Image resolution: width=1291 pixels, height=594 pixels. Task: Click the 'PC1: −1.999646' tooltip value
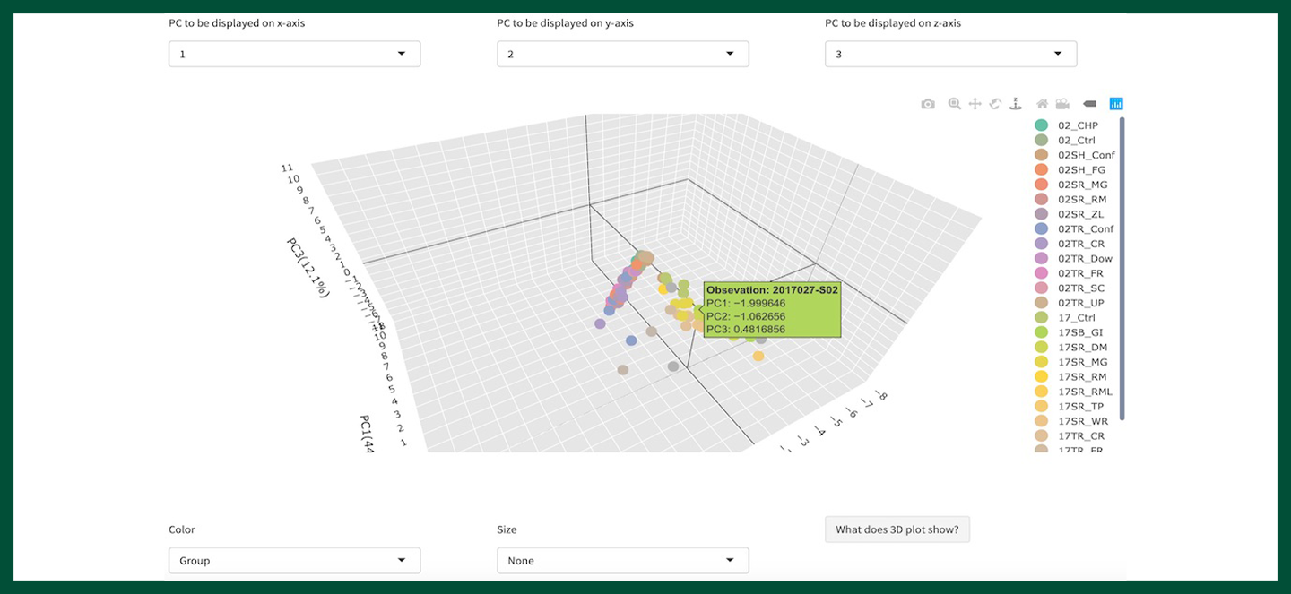pos(746,303)
